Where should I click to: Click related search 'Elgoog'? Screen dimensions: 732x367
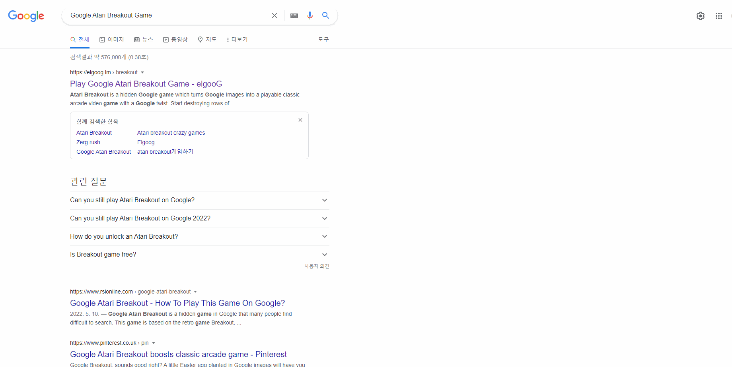(146, 142)
